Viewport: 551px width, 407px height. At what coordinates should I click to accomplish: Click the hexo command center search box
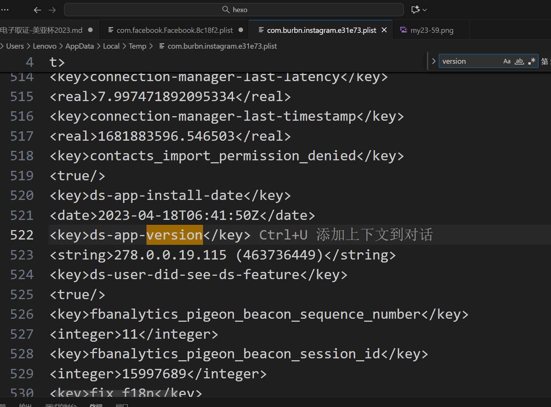point(234,10)
